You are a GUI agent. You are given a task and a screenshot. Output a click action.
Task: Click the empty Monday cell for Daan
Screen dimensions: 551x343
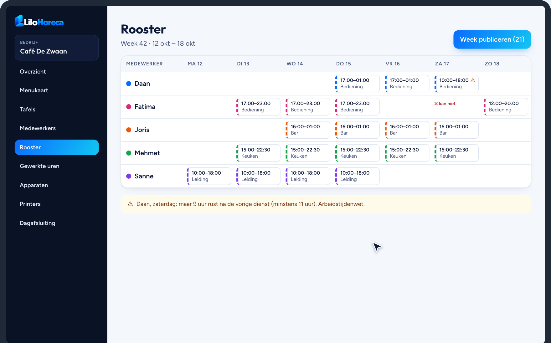click(x=209, y=84)
